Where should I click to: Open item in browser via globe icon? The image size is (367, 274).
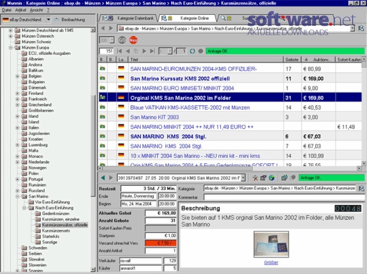271,178
